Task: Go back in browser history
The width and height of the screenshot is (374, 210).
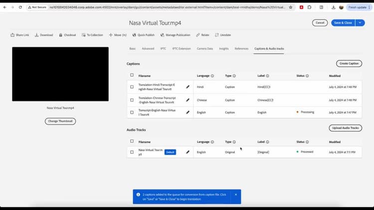Action: pyautogui.click(x=5, y=7)
